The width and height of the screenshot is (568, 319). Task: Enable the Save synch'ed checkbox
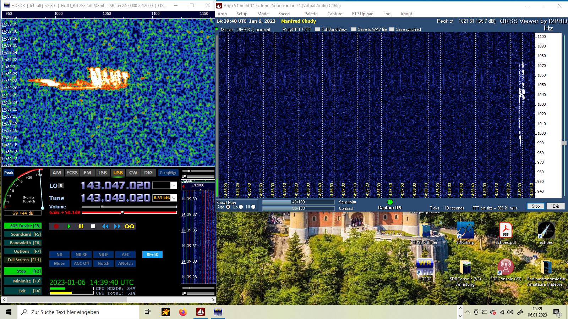tap(392, 29)
